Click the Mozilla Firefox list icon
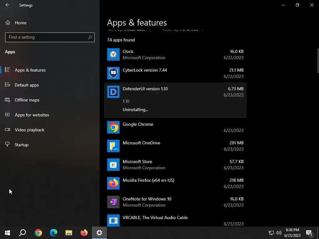 click(113, 183)
